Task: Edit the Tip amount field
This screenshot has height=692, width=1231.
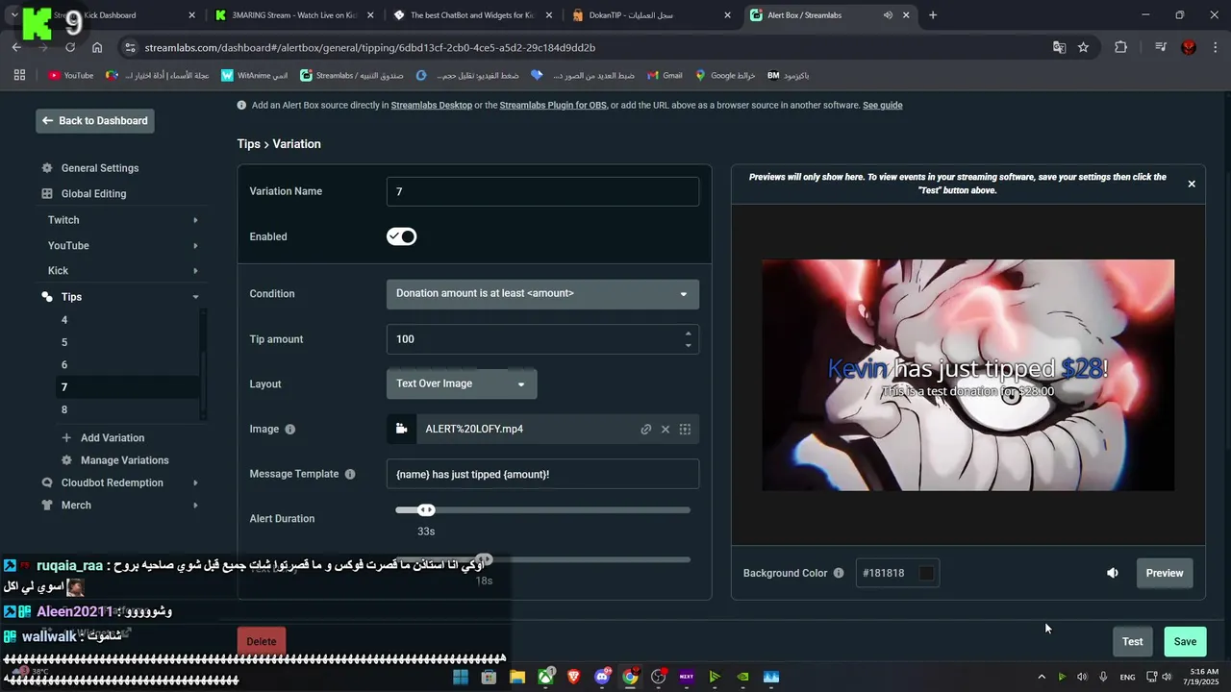Action: (x=542, y=339)
